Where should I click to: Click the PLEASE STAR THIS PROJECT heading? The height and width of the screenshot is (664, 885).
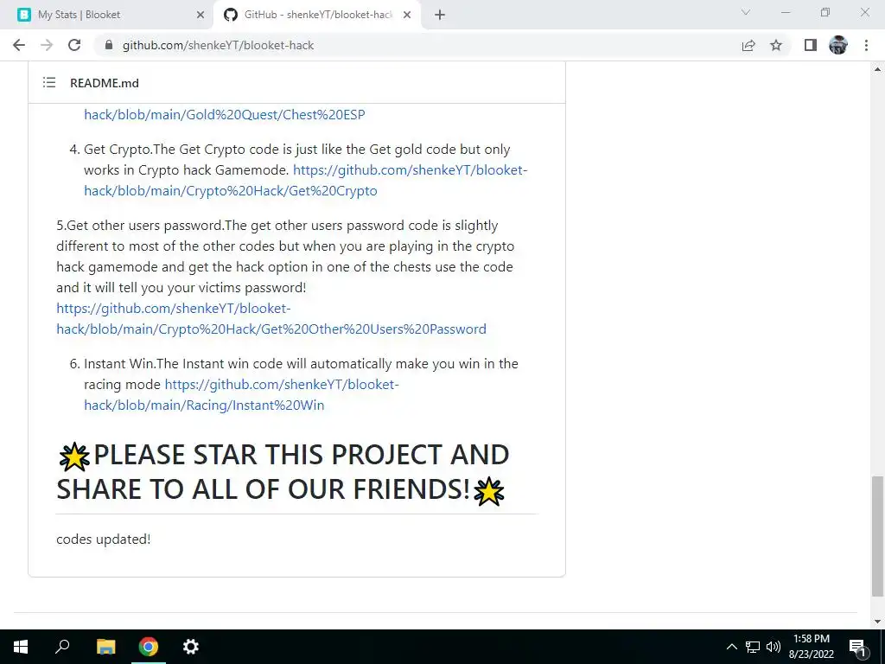(x=283, y=471)
